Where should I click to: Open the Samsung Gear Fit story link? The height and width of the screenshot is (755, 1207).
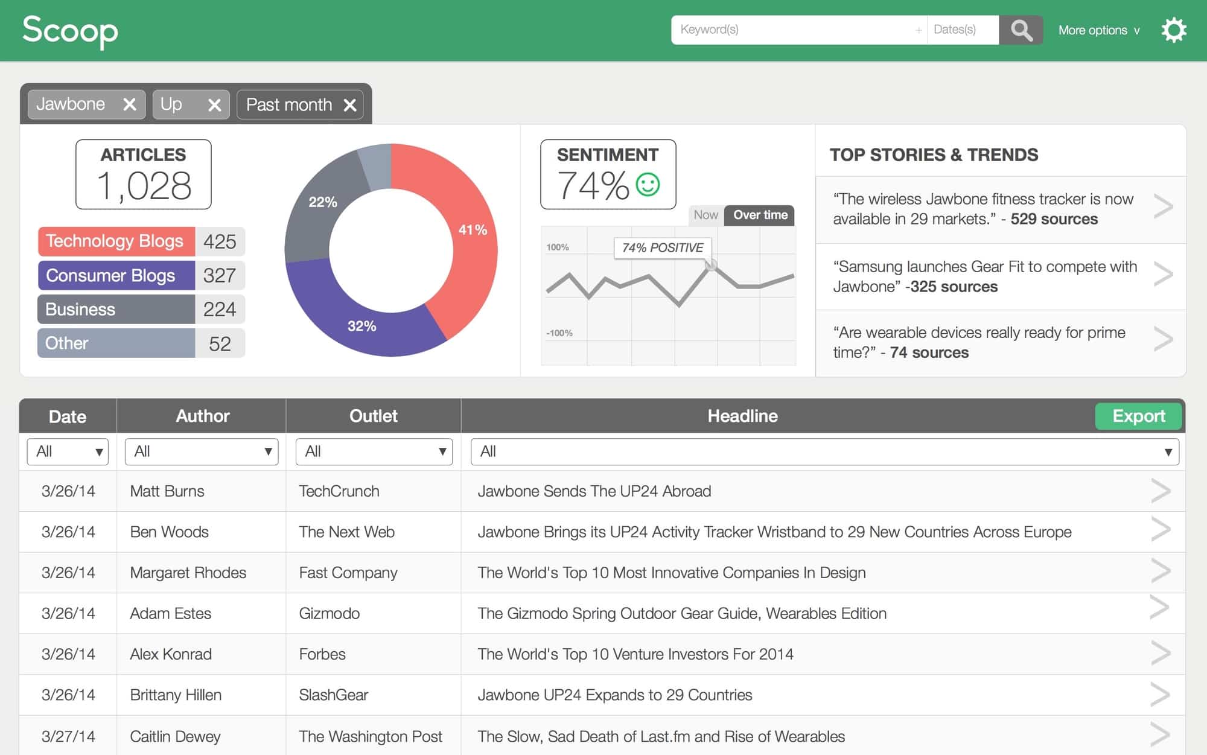click(984, 276)
